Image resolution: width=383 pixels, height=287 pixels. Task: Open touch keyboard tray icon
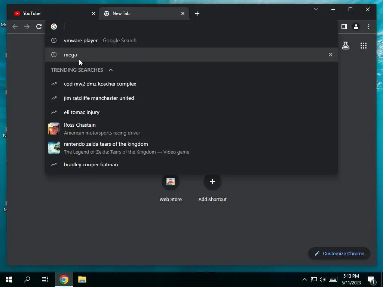pyautogui.click(x=333, y=280)
